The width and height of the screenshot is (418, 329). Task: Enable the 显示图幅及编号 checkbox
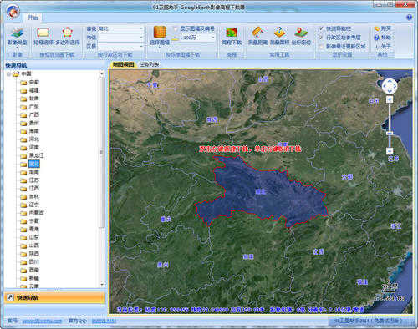pos(176,28)
